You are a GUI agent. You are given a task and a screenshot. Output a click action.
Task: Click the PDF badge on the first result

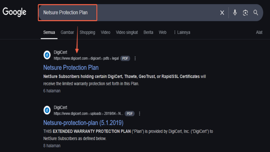point(125,58)
